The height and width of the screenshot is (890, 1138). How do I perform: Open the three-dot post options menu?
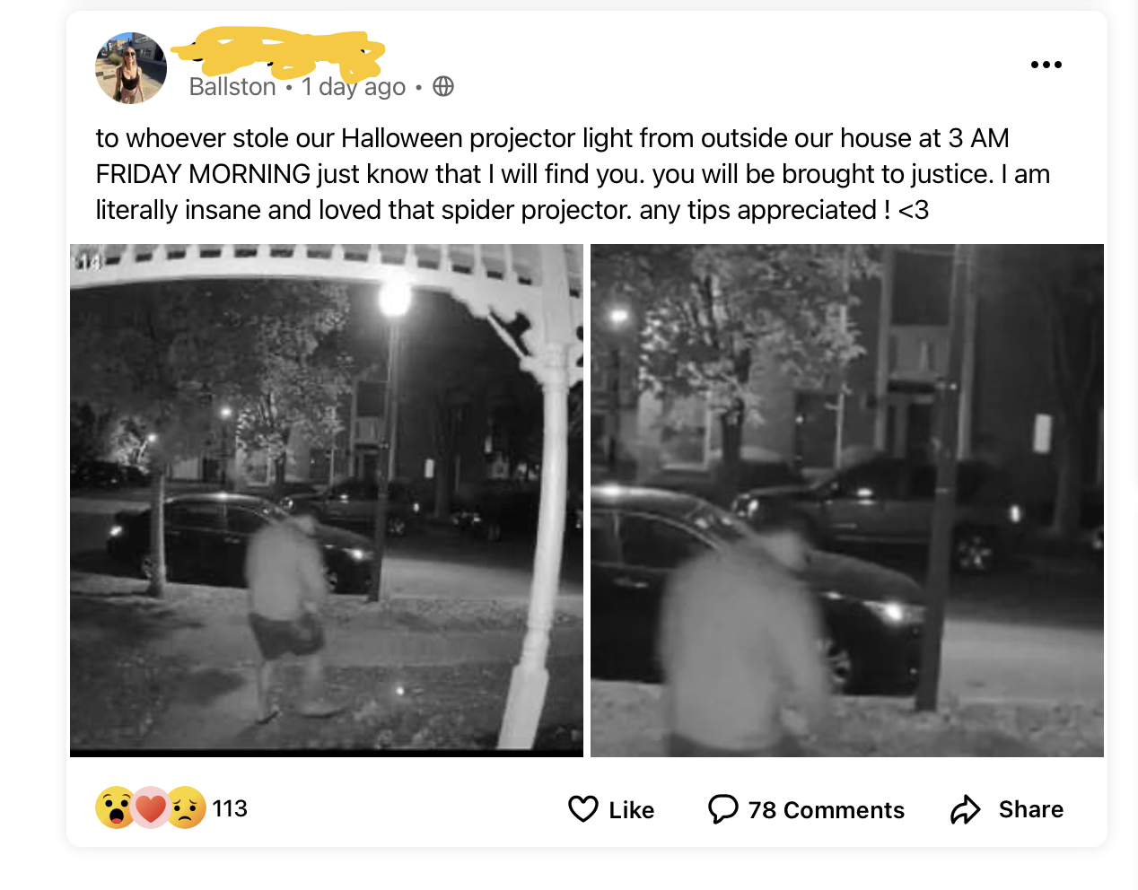(1046, 65)
